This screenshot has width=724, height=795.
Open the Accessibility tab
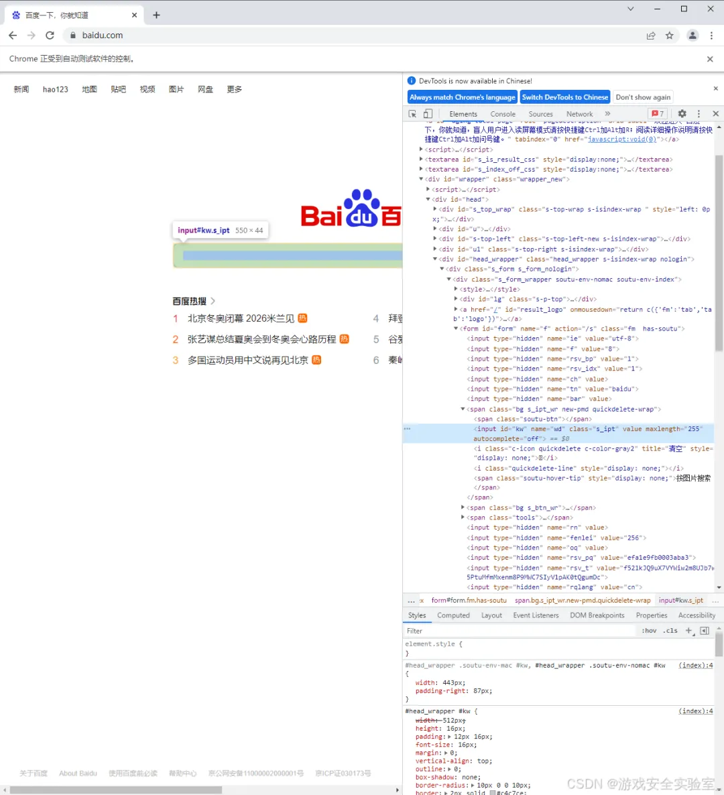[x=697, y=615]
